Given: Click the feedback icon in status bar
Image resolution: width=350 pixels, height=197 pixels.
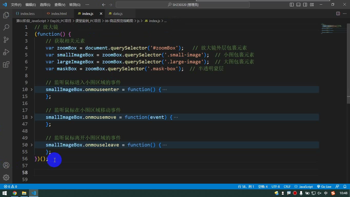Looking at the screenshot, I should [x=337, y=186].
